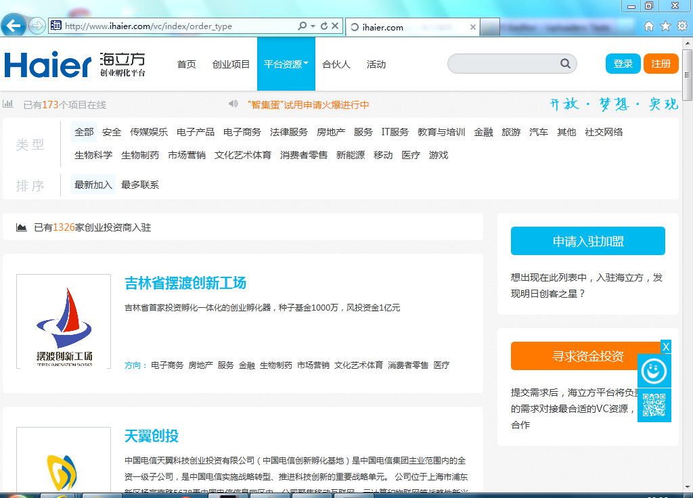The height and width of the screenshot is (498, 693).
Task: Open 合伙人 navigation item
Action: click(336, 64)
